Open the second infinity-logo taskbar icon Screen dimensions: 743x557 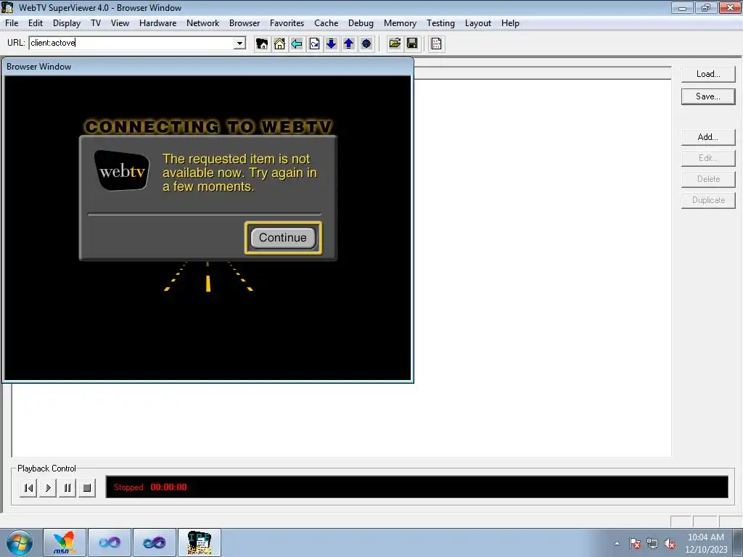tap(155, 542)
